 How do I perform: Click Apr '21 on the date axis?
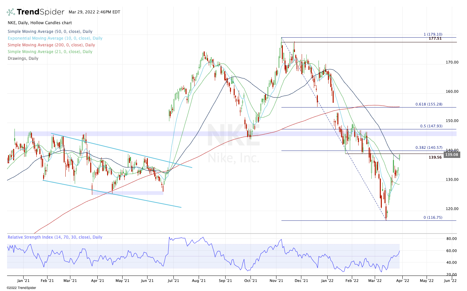(97, 280)
